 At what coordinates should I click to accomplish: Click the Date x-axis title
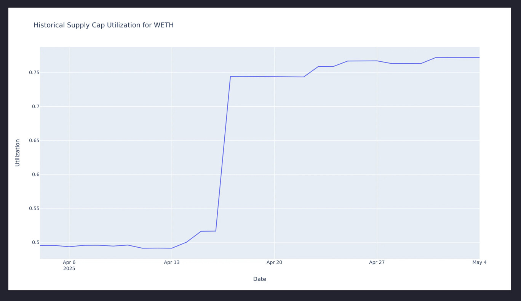point(259,279)
